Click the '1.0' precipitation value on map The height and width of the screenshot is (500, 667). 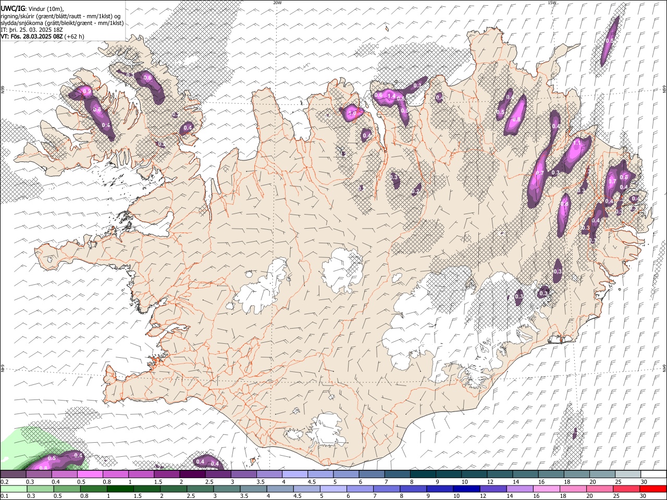click(352, 114)
